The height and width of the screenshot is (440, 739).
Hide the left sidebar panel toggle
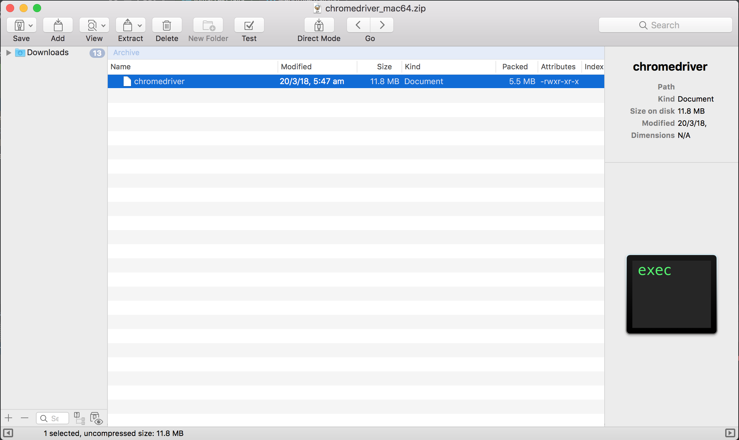click(8, 433)
